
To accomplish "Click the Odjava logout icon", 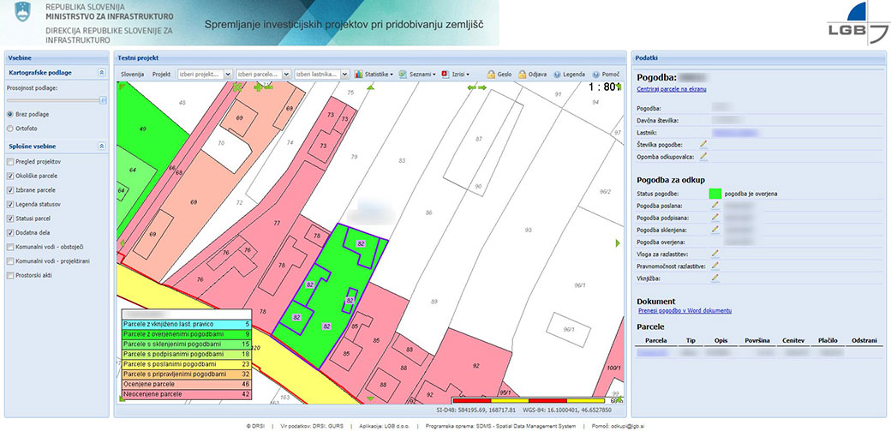I will click(x=522, y=75).
